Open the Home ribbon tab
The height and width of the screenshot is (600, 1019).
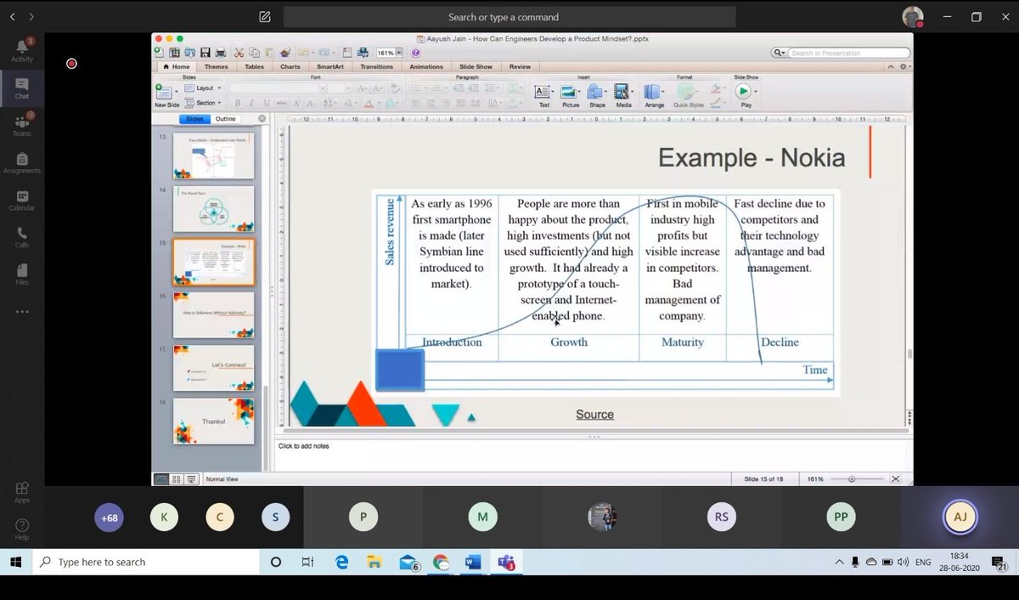click(176, 66)
